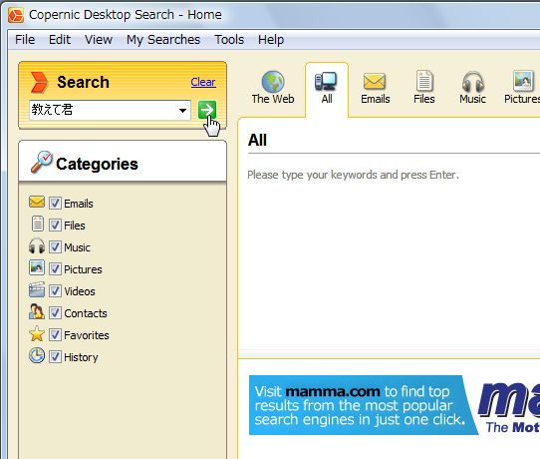
Task: Toggle the Music category checkbox
Action: pos(55,247)
